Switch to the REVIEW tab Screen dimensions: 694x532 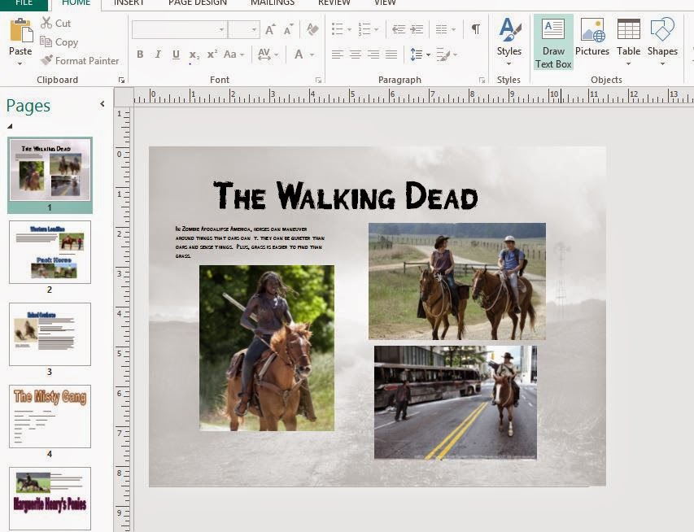coord(334,3)
